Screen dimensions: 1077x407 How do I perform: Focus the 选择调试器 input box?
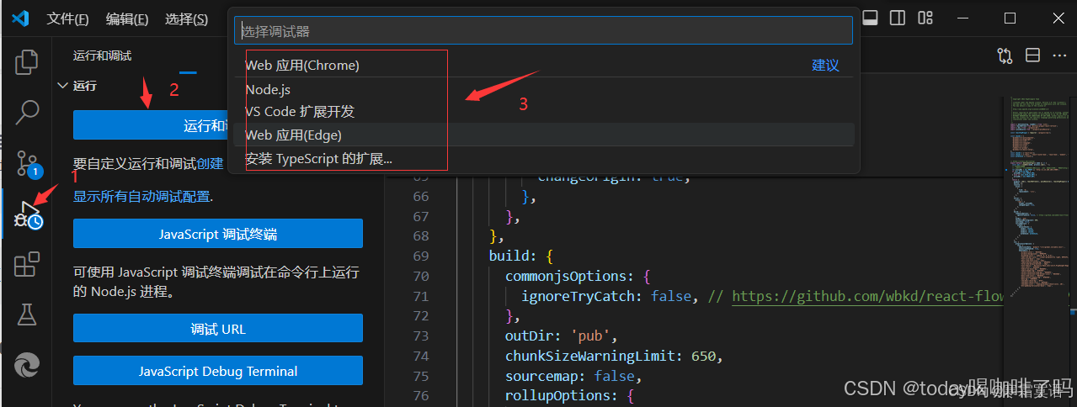pyautogui.click(x=543, y=31)
